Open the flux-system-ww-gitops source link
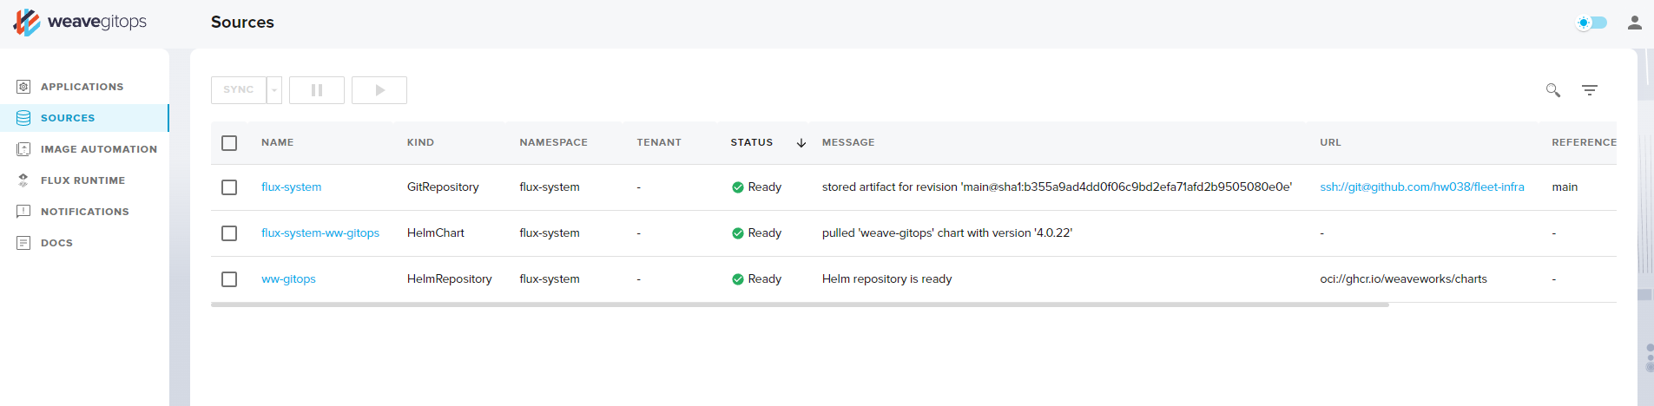 point(320,233)
